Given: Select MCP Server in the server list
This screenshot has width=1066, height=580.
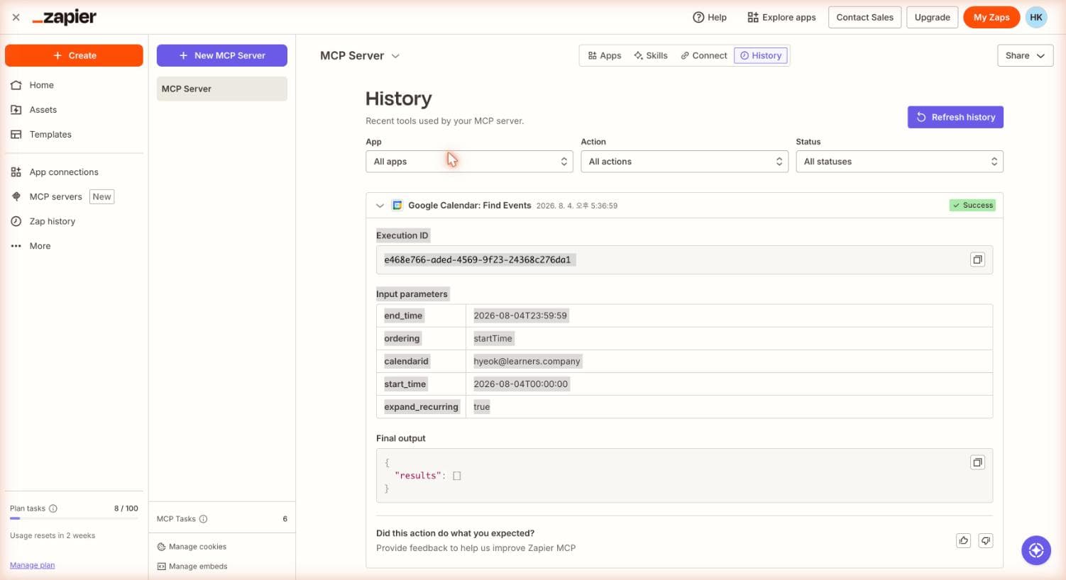Looking at the screenshot, I should 222,89.
